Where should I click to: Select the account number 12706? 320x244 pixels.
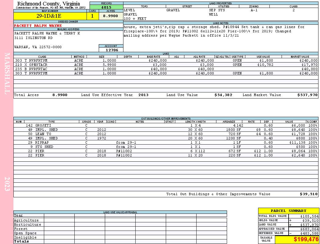coord(112,50)
